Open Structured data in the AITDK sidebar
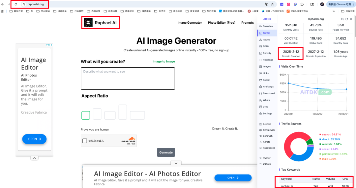Viewport: 356px width, 188px height. 267,93
